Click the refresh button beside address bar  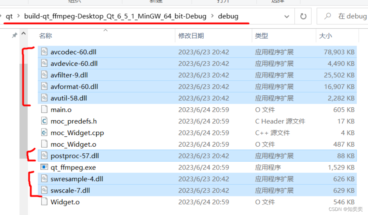click(x=303, y=16)
